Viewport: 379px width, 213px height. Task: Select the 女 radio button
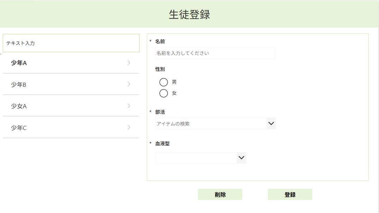click(x=164, y=93)
